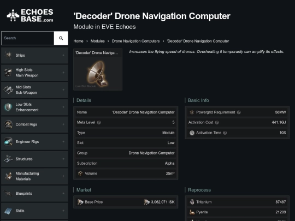This screenshot has width=295, height=221.
Task: Click the High Slots Main Weapon icon
Action: 8,73
